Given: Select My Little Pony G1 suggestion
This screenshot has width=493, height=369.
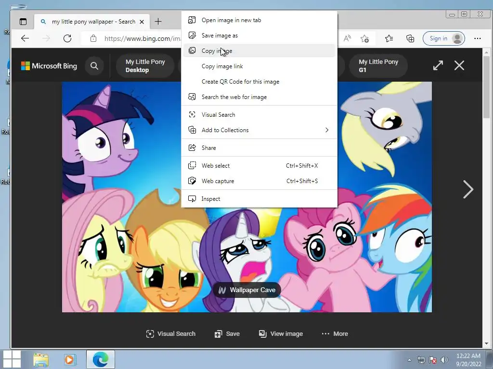Looking at the screenshot, I should click(378, 66).
